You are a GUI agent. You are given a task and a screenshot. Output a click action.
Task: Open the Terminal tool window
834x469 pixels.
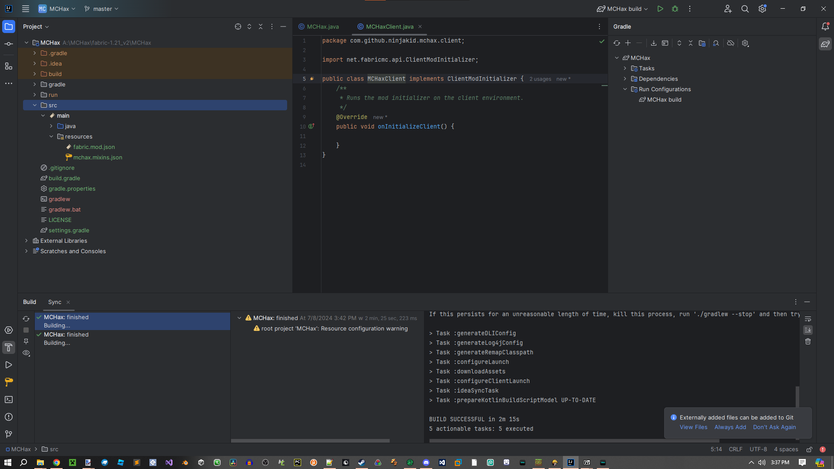point(9,400)
